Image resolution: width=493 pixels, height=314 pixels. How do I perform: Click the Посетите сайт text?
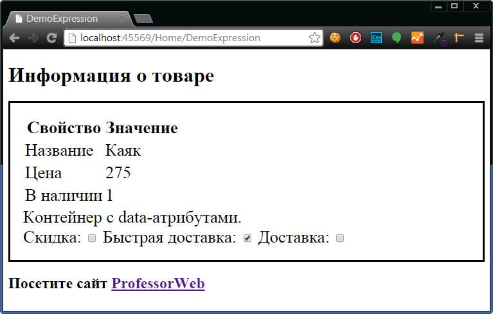[x=58, y=284]
